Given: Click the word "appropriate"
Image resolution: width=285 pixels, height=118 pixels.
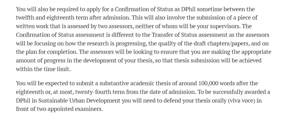Looking at the screenshot, I should point(256,52).
